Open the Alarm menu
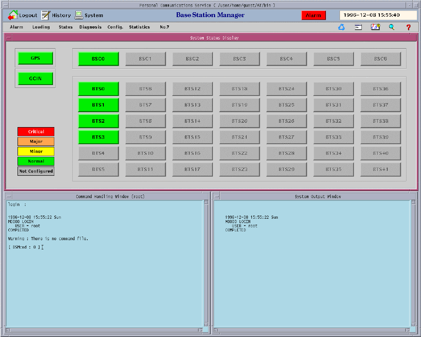The width and height of the screenshot is (421, 337). click(x=16, y=27)
